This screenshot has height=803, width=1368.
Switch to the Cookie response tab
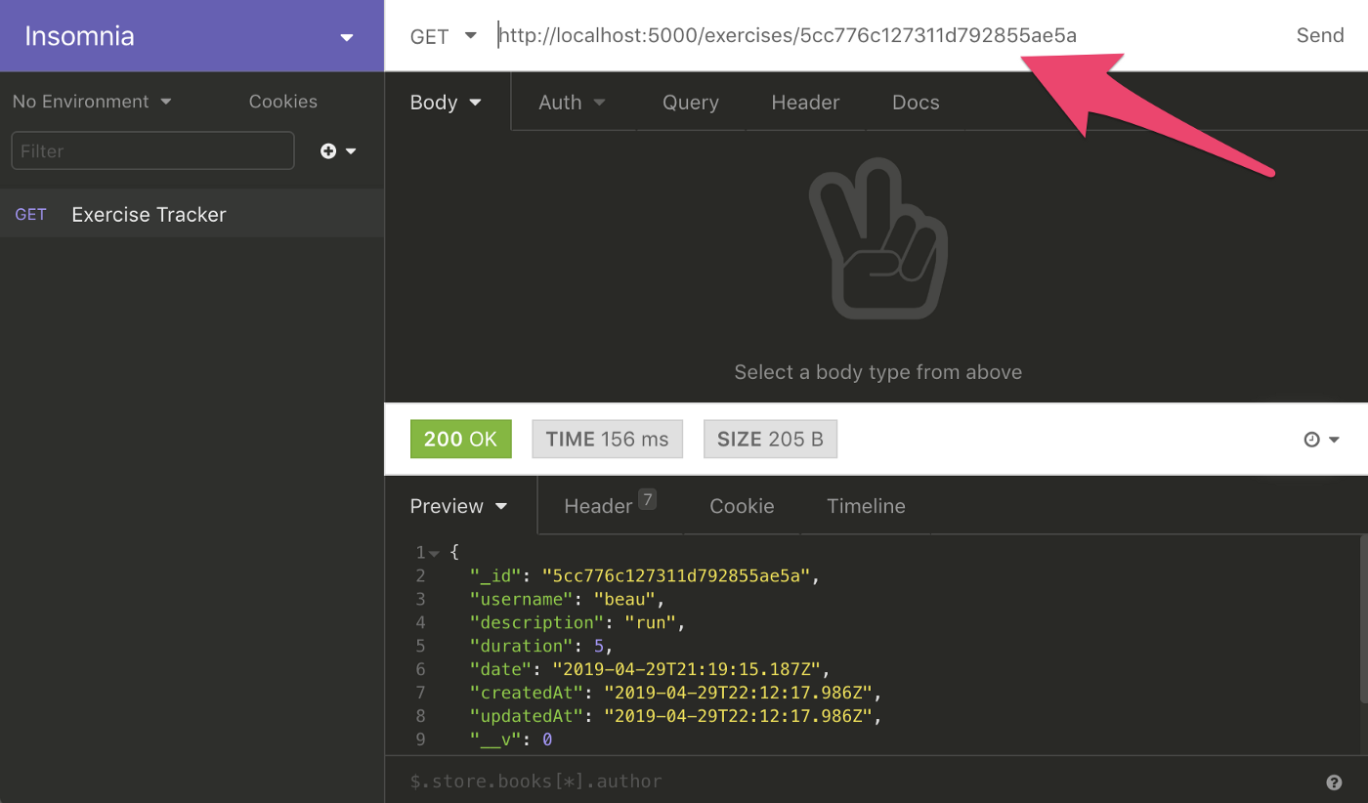(x=742, y=506)
